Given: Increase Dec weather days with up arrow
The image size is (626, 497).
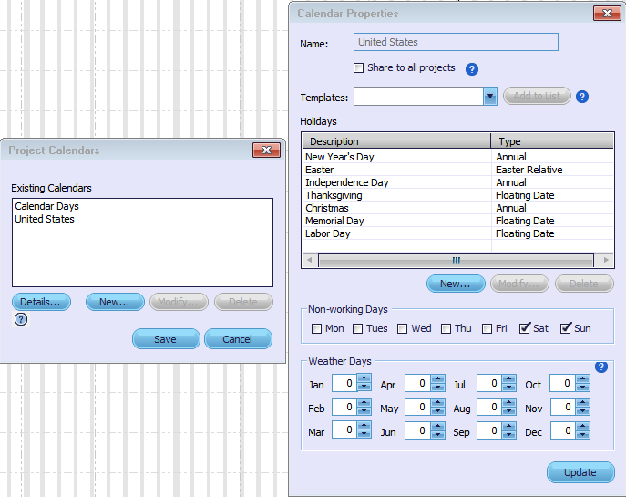Looking at the screenshot, I should coord(583,426).
